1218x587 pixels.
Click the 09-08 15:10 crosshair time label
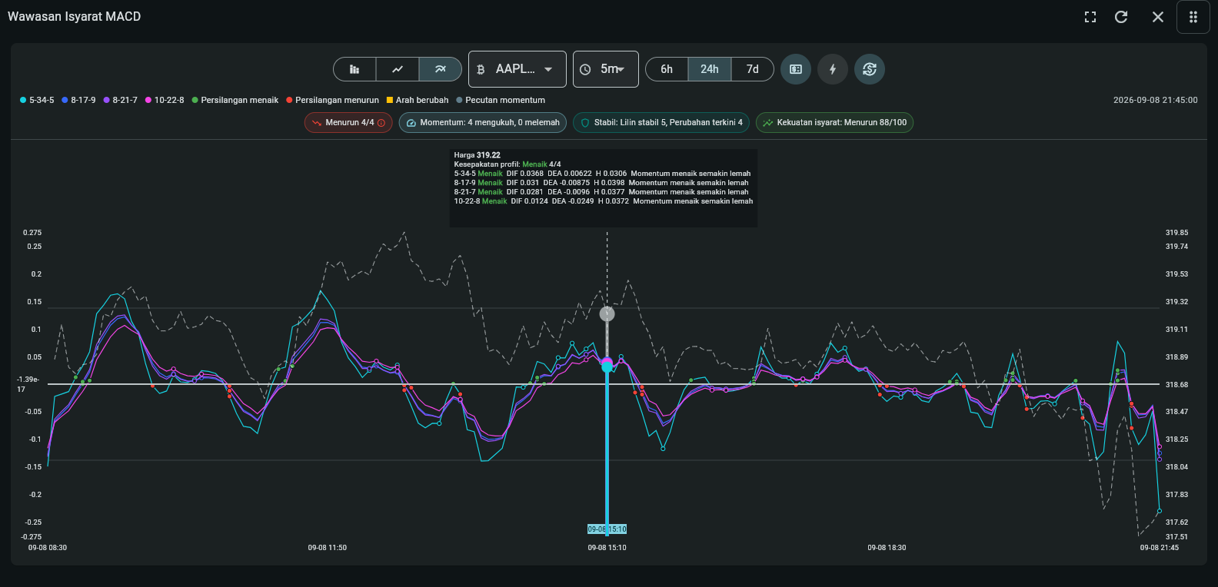[607, 529]
